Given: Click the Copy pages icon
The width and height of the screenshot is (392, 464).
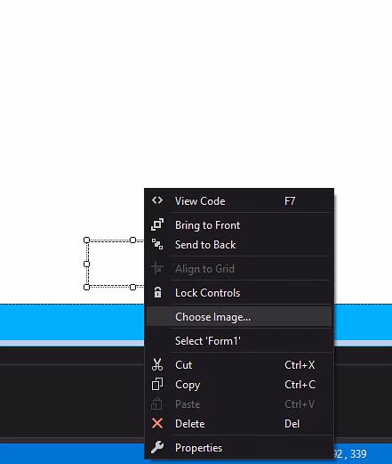Looking at the screenshot, I should (x=157, y=384).
